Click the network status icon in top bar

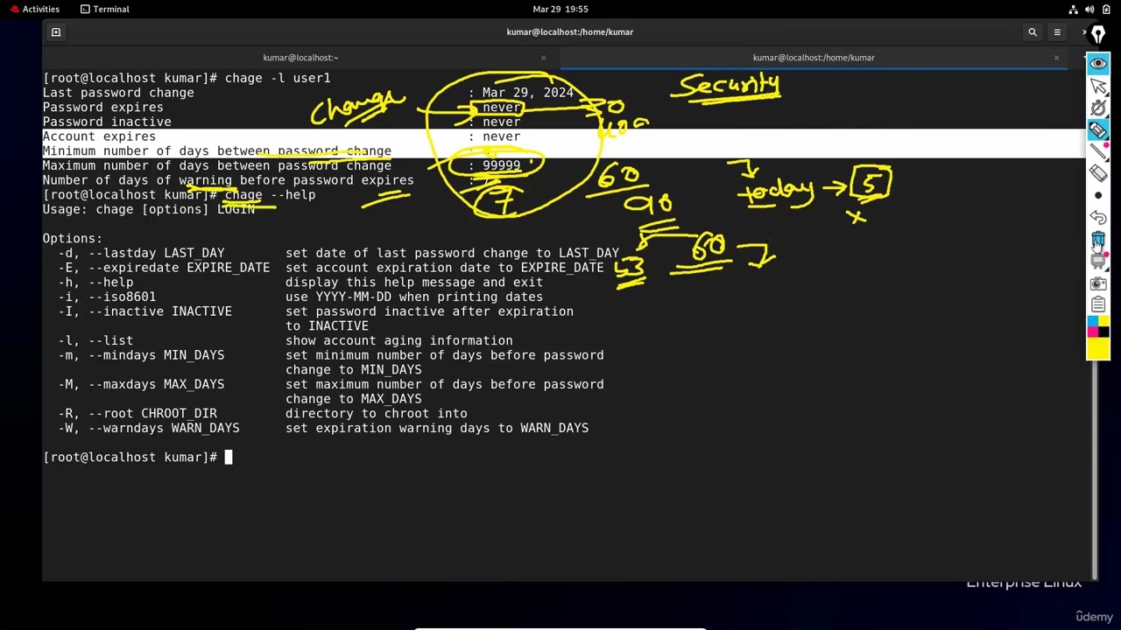coord(1074,9)
